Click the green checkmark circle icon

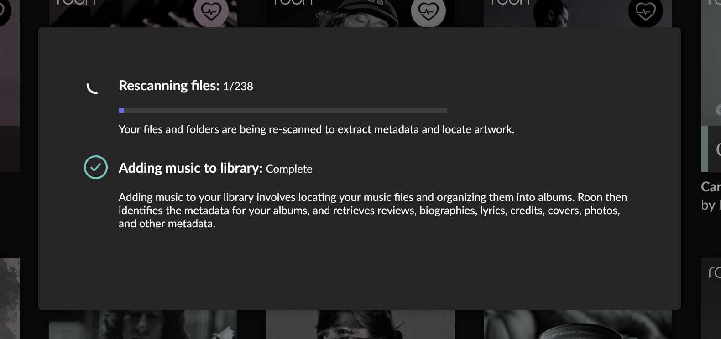click(96, 167)
